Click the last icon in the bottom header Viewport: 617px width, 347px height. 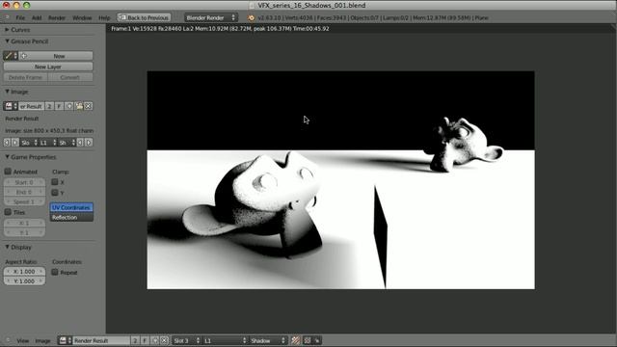317,340
